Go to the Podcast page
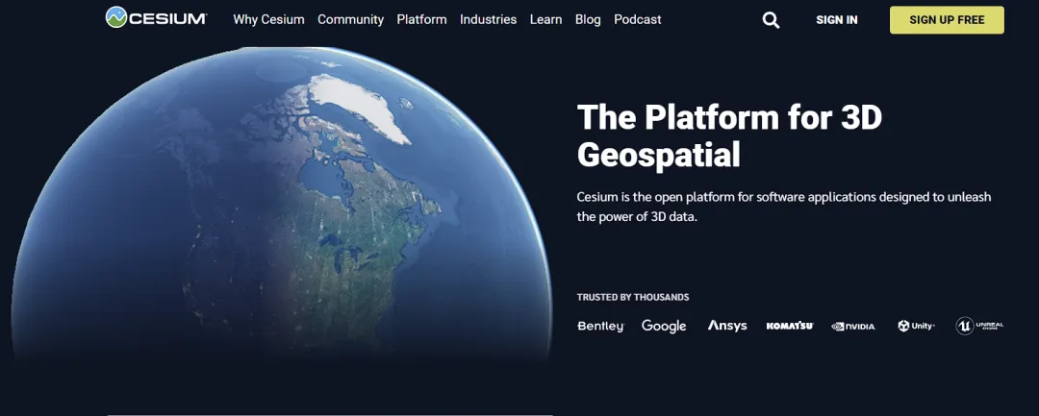 point(638,20)
